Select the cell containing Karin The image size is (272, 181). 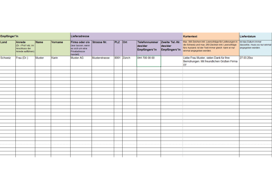tap(61, 61)
